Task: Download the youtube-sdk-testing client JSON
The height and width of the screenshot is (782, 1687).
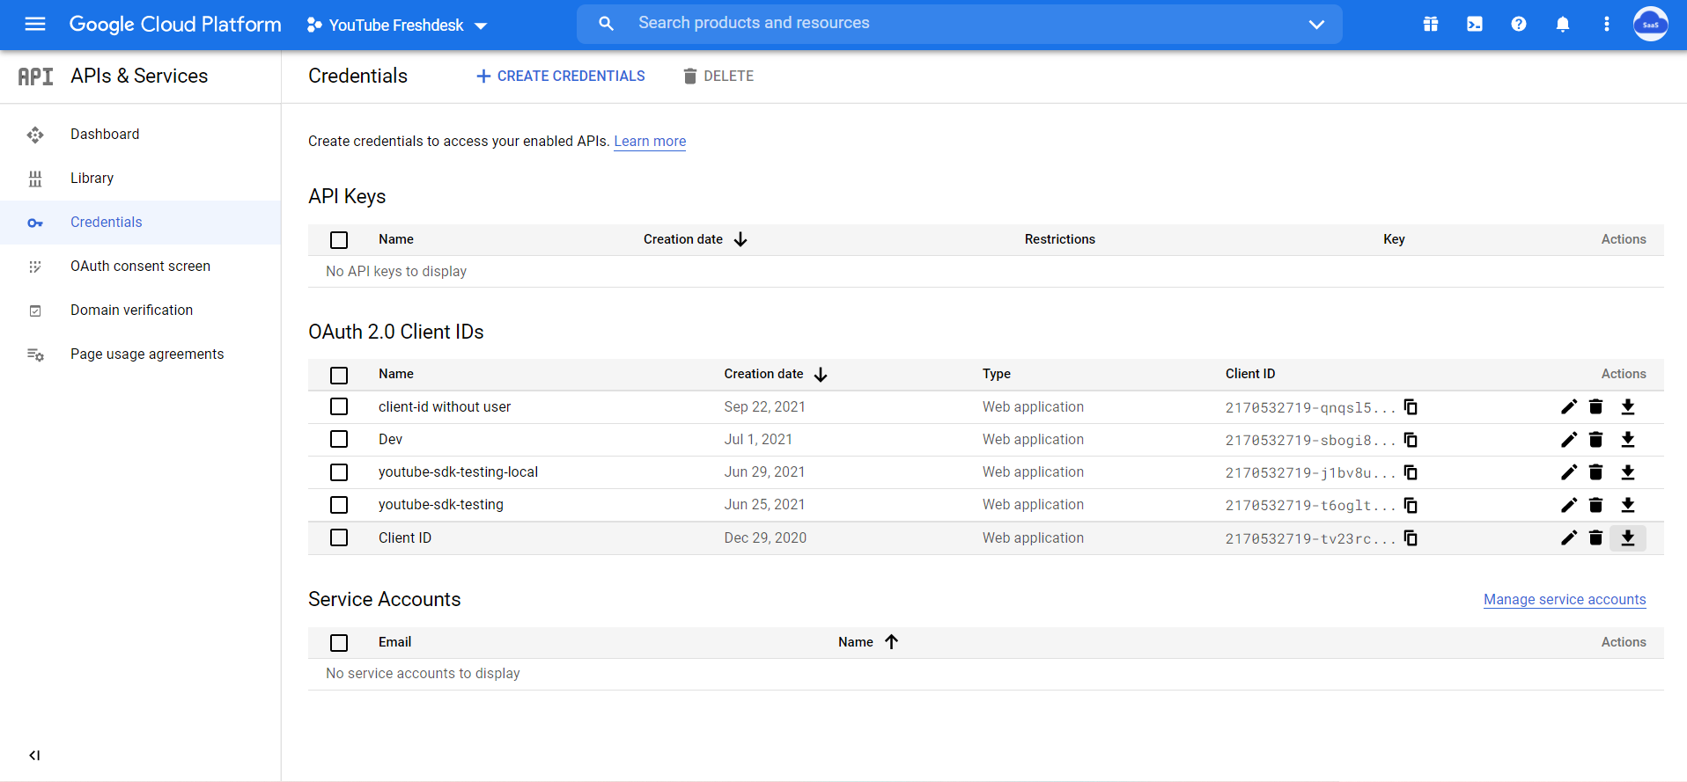Action: 1628,505
